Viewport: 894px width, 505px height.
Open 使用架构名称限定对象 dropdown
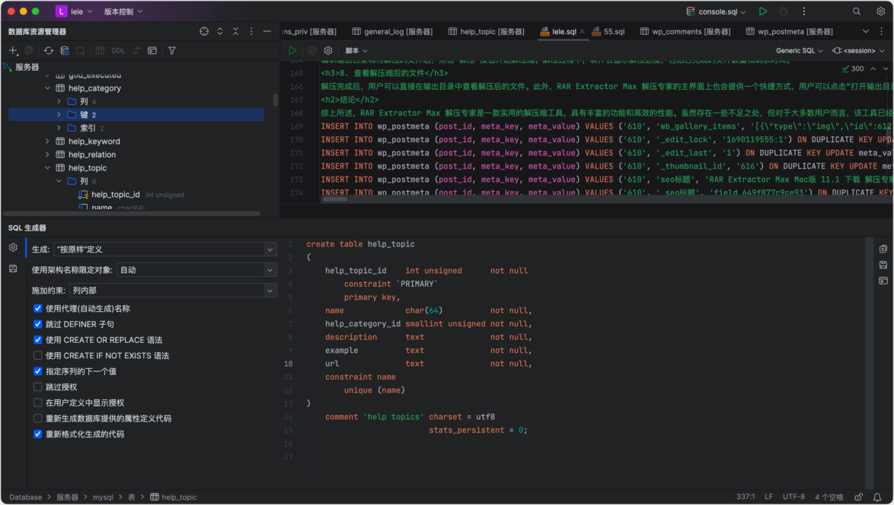coord(196,270)
